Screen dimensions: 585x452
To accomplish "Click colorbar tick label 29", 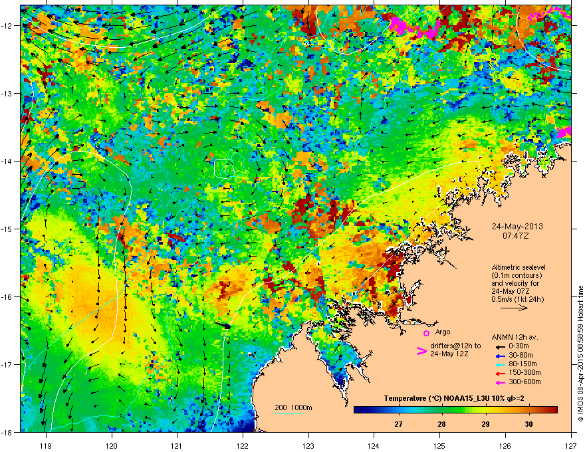I will (485, 424).
